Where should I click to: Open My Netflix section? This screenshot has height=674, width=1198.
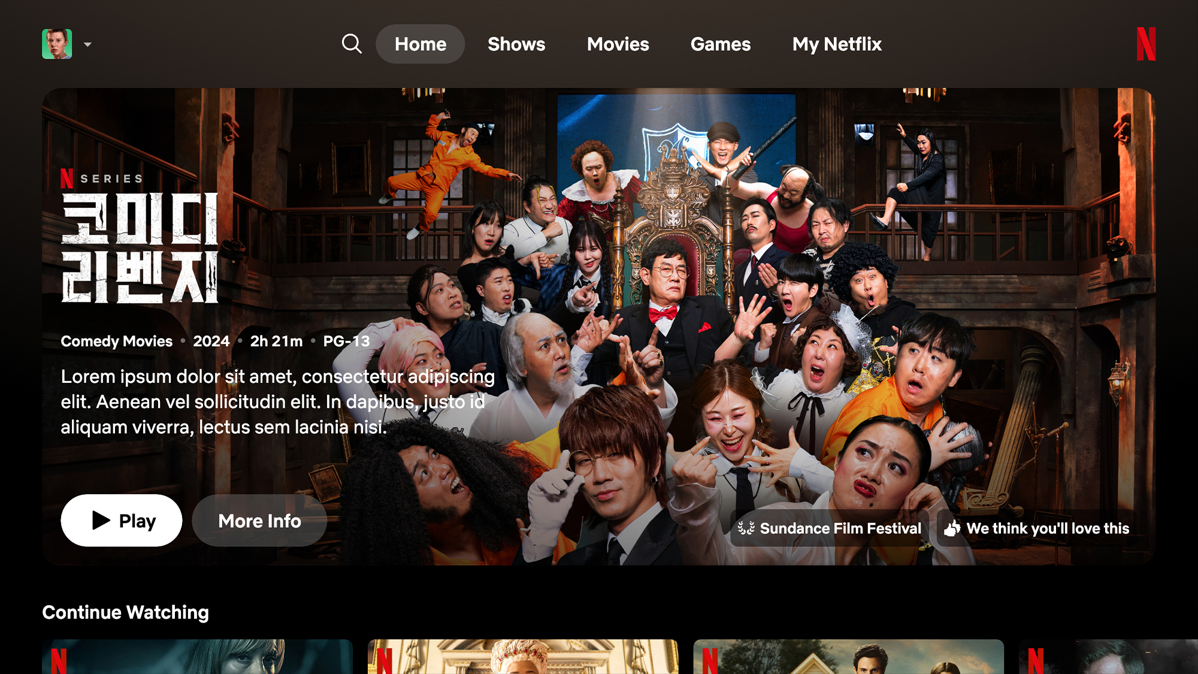(836, 44)
